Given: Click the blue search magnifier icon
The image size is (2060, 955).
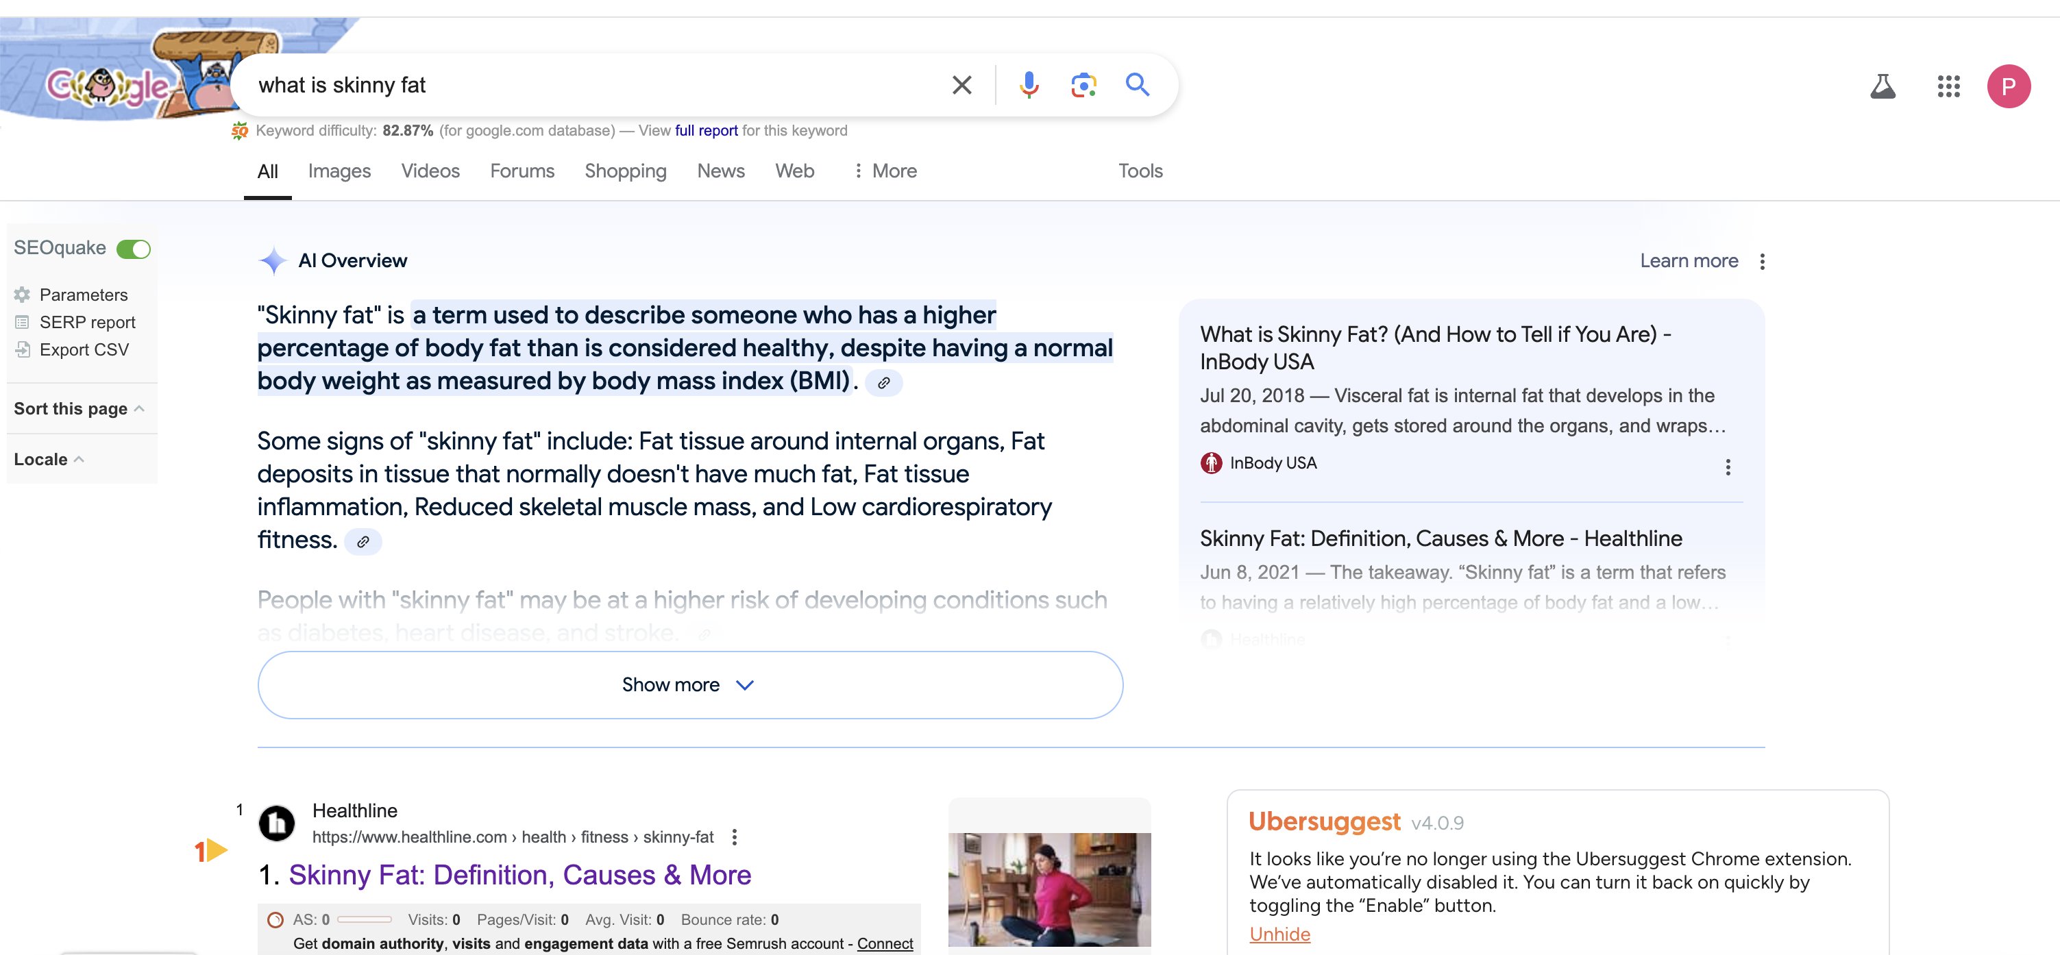Looking at the screenshot, I should tap(1137, 85).
